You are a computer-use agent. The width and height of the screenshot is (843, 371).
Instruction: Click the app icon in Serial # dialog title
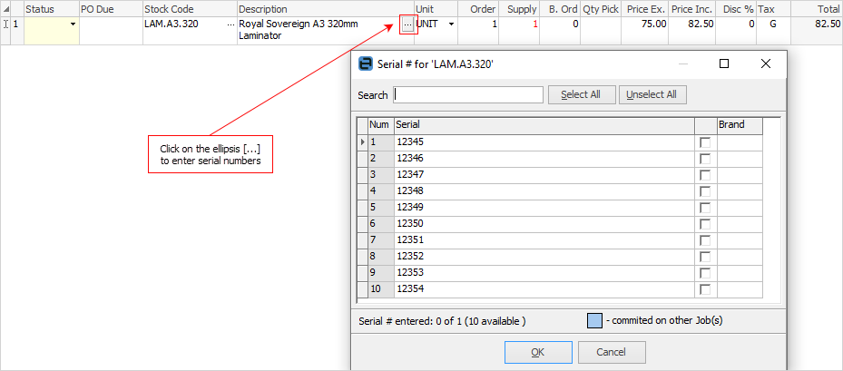coord(366,64)
